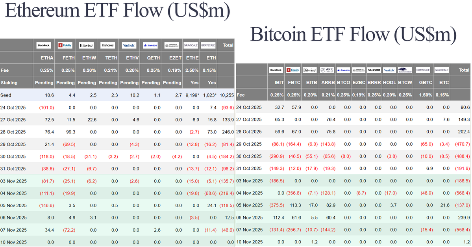Click the BlackRock logo above IBIT
Viewport: 472px width, 247px height.
[x=276, y=70]
